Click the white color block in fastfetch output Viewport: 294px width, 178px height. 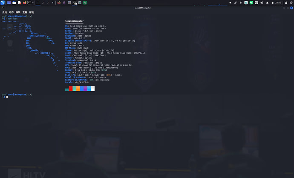(92, 89)
